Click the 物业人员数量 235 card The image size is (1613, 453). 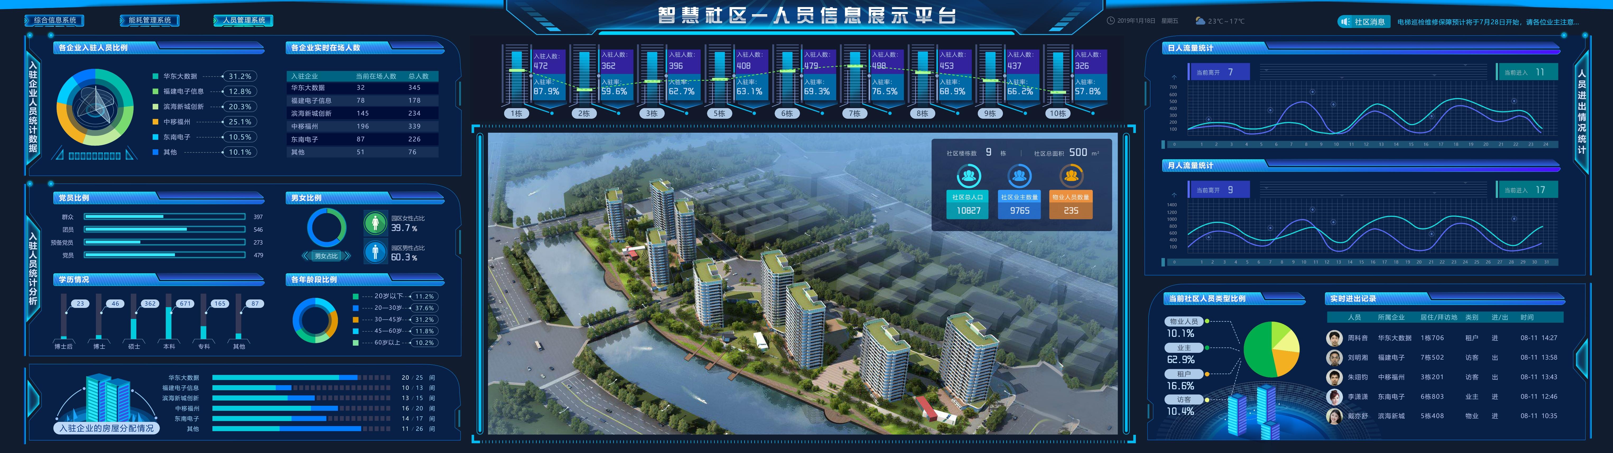pyautogui.click(x=1071, y=204)
